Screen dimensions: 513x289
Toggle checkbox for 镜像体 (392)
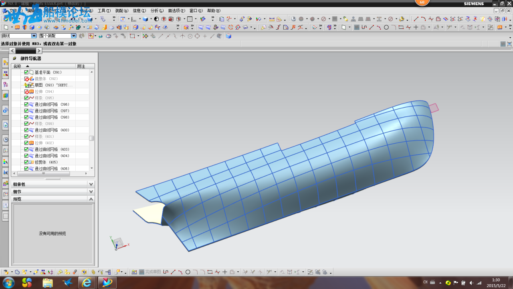[x=26, y=79]
